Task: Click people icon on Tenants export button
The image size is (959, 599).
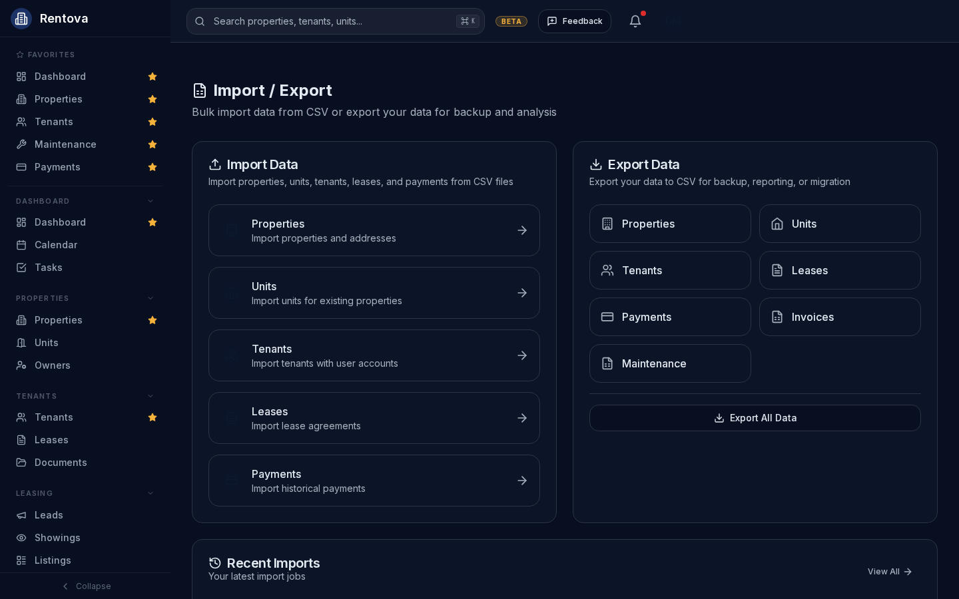Action: 607,270
